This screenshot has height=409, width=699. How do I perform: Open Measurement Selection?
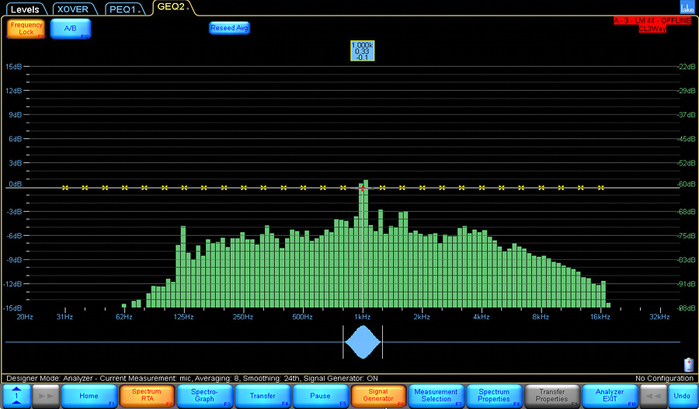pos(436,396)
